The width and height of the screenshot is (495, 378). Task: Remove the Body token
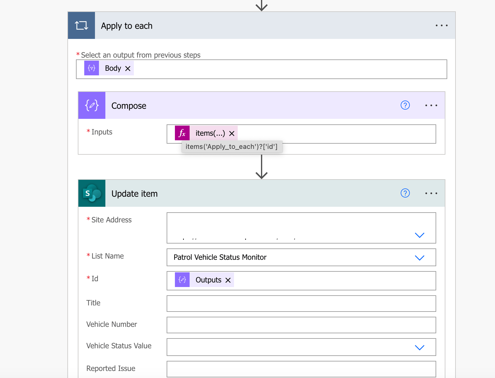(x=128, y=68)
